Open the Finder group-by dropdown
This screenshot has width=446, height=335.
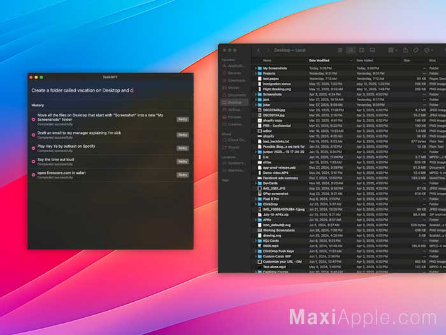coord(392,50)
